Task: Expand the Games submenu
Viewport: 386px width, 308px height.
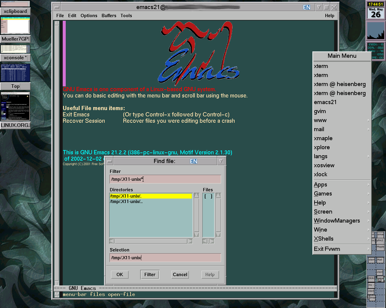Action: [342, 194]
